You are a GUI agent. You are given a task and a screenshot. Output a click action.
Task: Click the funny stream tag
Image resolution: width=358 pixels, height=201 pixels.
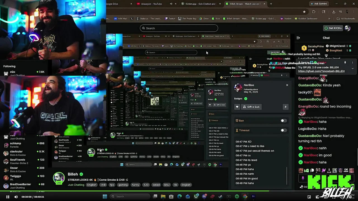(135, 185)
